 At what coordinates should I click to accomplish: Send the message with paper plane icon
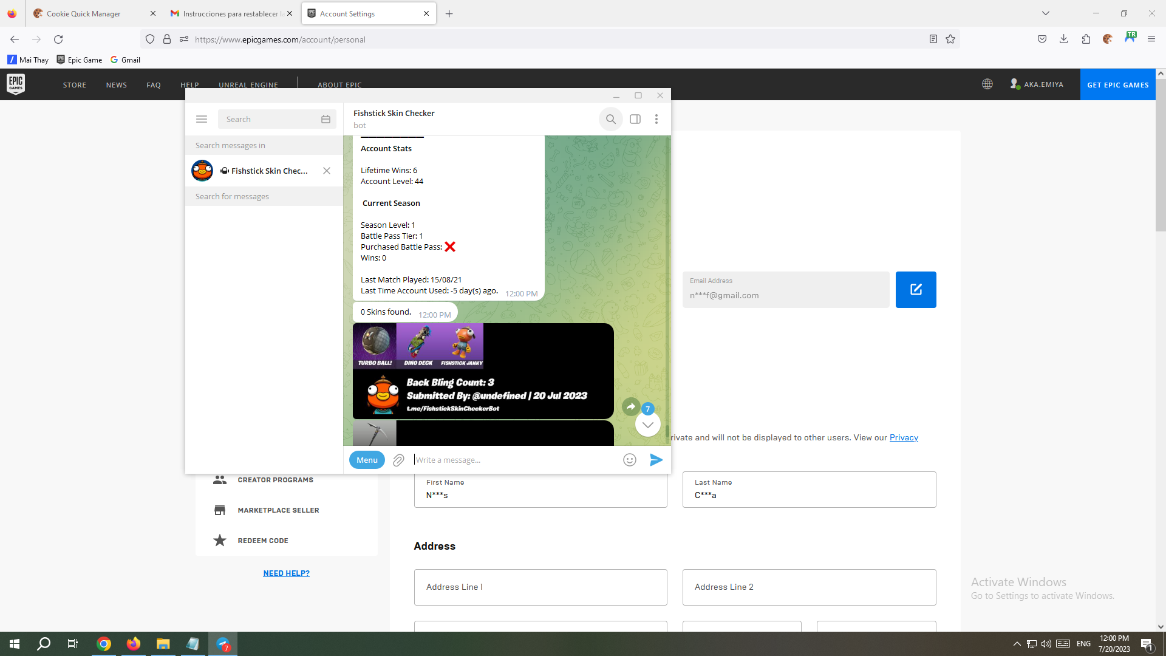(656, 460)
